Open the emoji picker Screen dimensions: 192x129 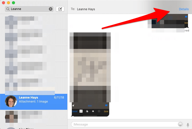point(180,124)
